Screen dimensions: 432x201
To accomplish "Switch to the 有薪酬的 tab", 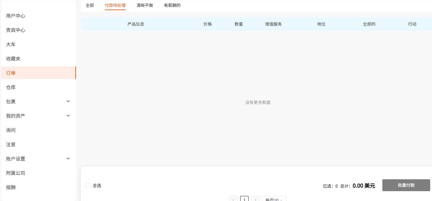I will point(172,5).
